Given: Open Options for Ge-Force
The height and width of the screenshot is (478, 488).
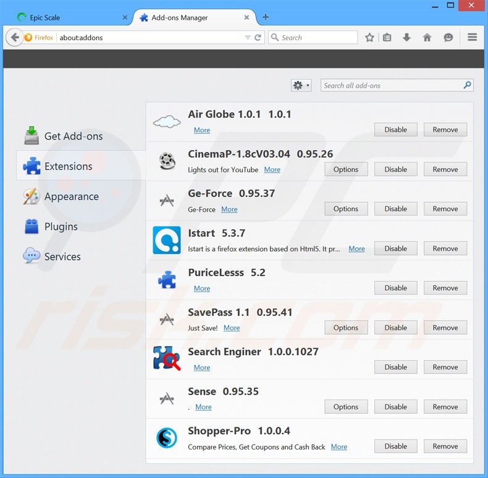Looking at the screenshot, I should [346, 209].
